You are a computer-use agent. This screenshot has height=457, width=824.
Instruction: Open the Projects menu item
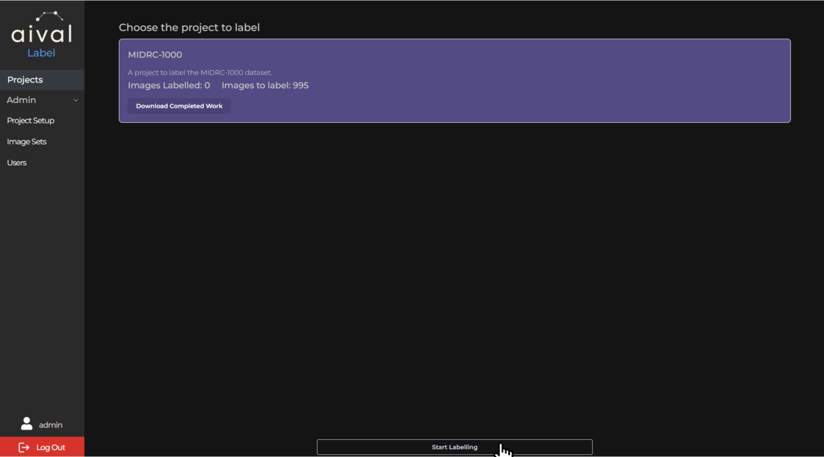[42, 80]
